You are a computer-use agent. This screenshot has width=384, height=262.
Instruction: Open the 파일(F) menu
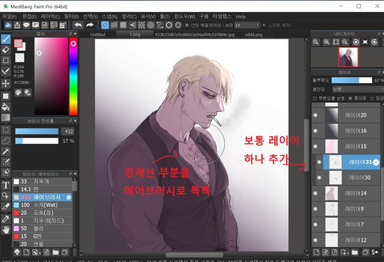click(x=9, y=17)
